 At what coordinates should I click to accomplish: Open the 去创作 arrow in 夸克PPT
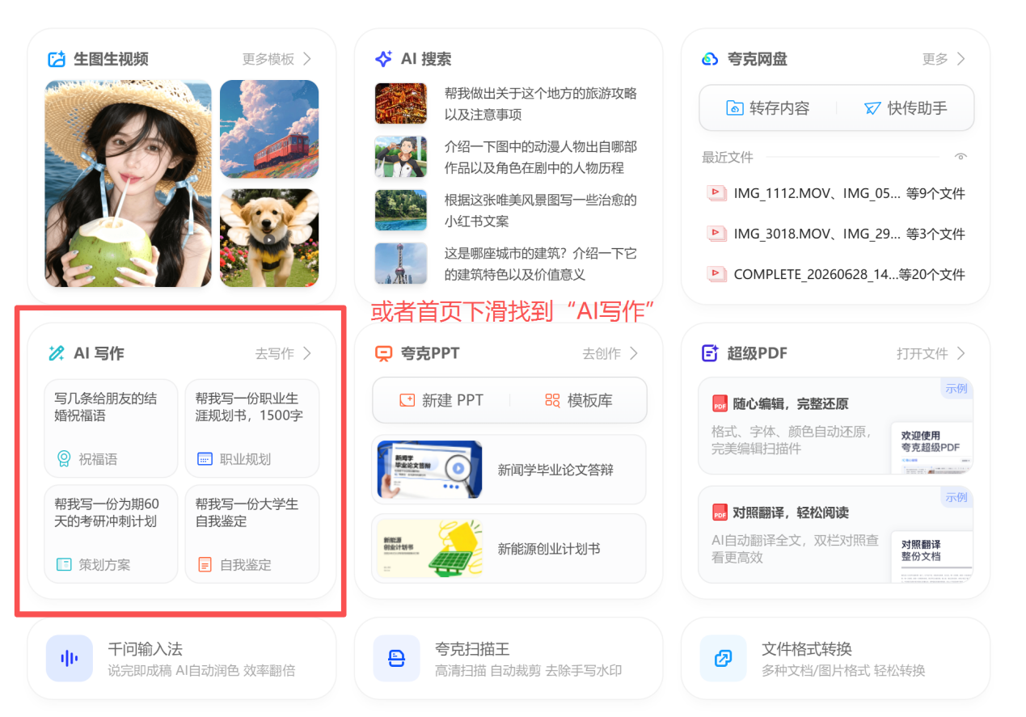634,353
